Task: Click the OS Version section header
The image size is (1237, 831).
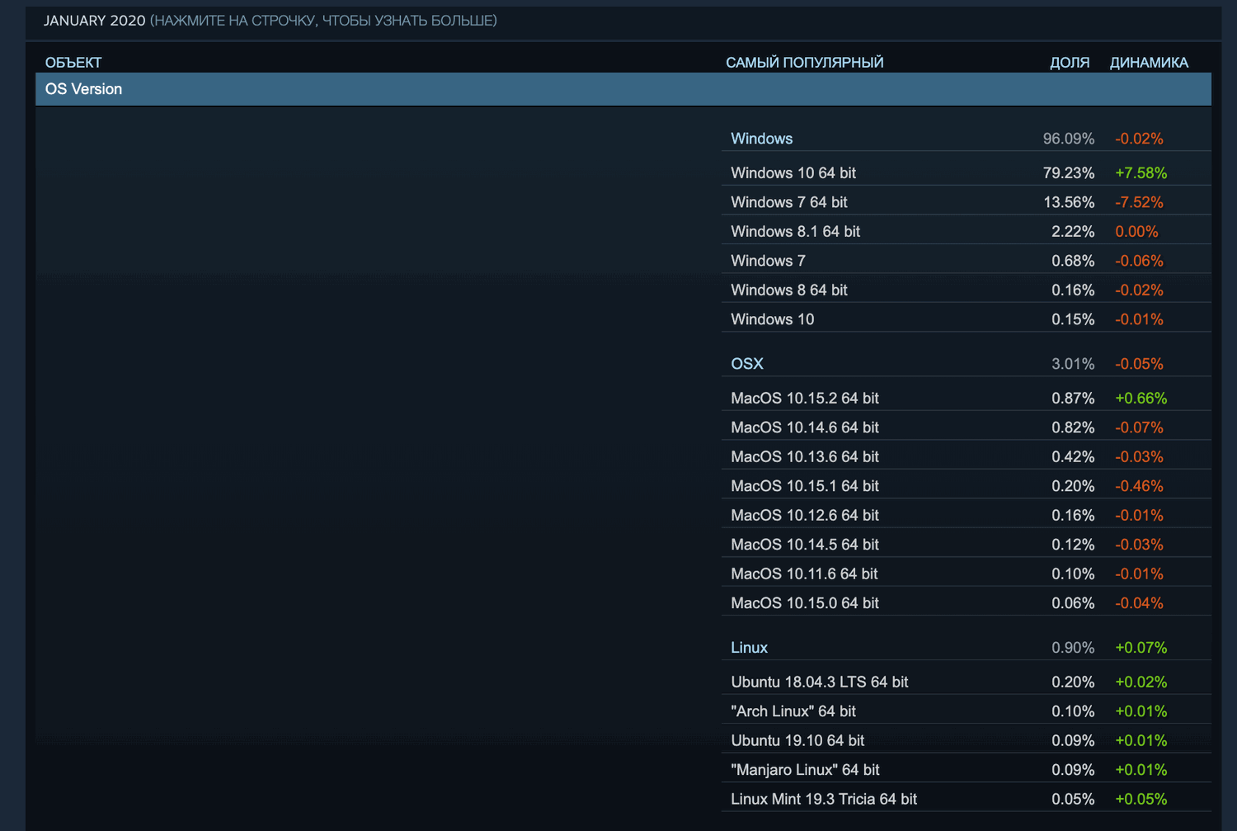Action: point(83,89)
